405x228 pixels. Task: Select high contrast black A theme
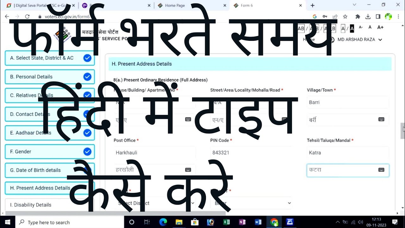pyautogui.click(x=352, y=28)
